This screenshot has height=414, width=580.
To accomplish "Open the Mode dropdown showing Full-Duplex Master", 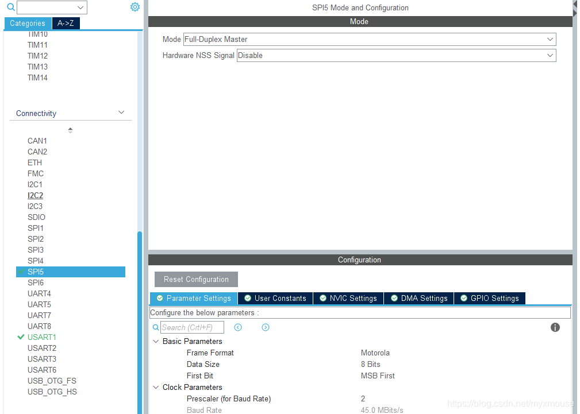I will (370, 39).
